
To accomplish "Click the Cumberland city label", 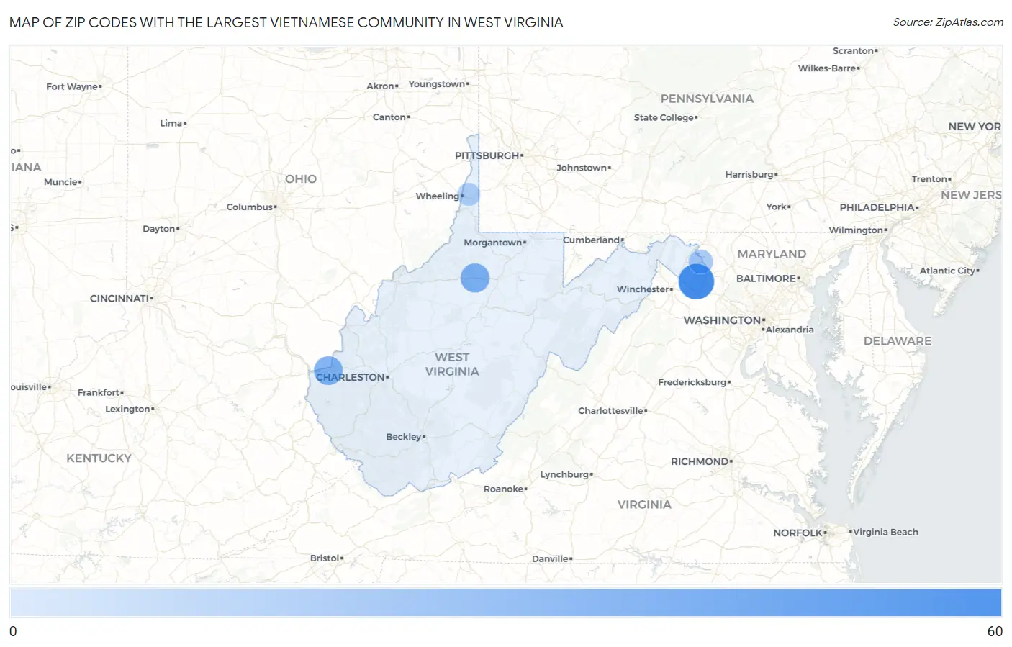I will [x=592, y=240].
